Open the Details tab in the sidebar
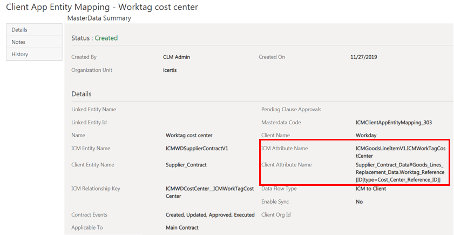454x235 pixels. [19, 30]
